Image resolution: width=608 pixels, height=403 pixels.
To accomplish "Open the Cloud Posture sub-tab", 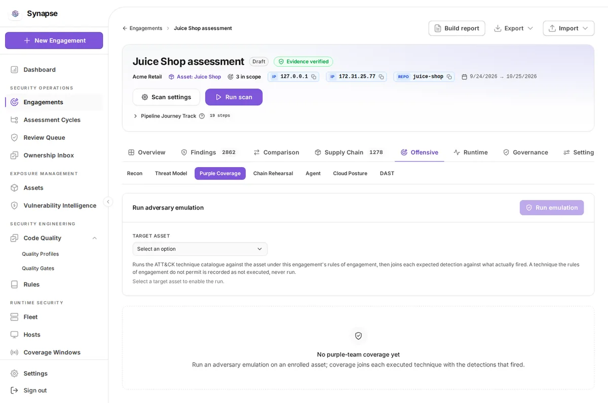I will (350, 173).
